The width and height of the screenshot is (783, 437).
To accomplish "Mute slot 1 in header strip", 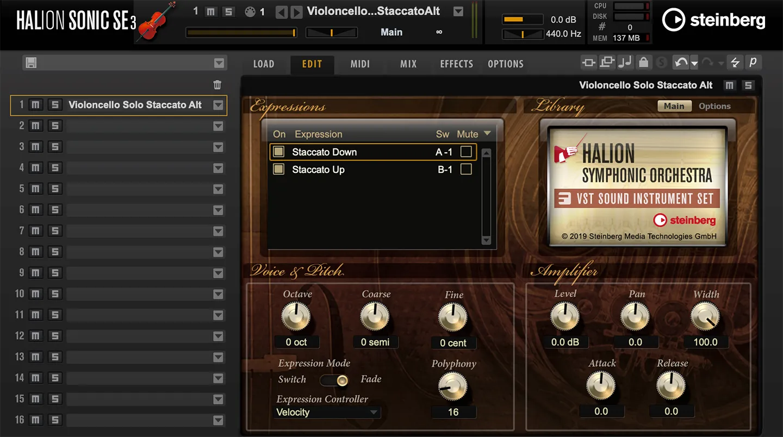I will (x=212, y=11).
